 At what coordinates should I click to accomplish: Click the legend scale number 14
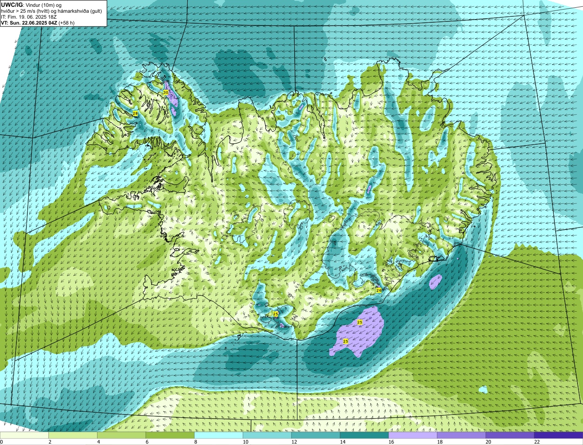point(343,442)
